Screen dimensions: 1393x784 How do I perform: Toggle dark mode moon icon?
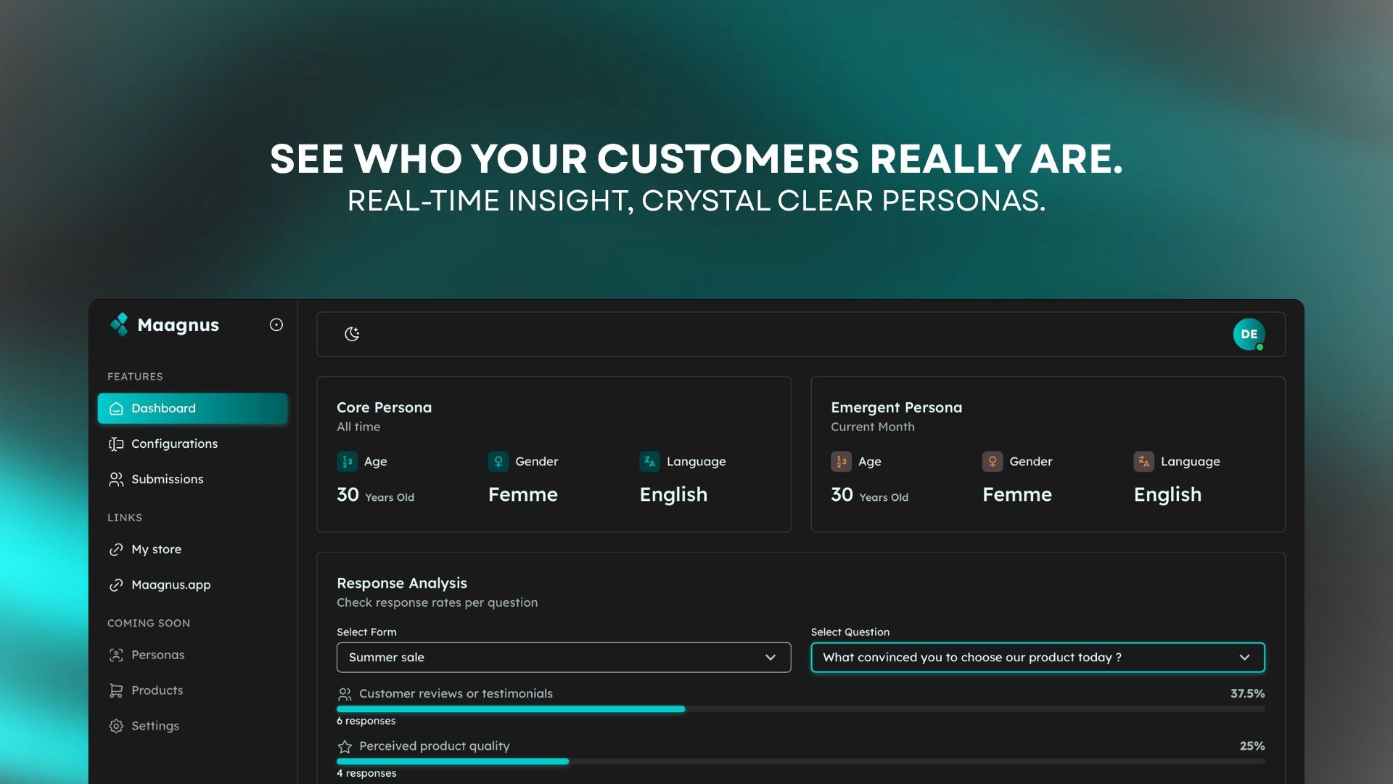[352, 334]
